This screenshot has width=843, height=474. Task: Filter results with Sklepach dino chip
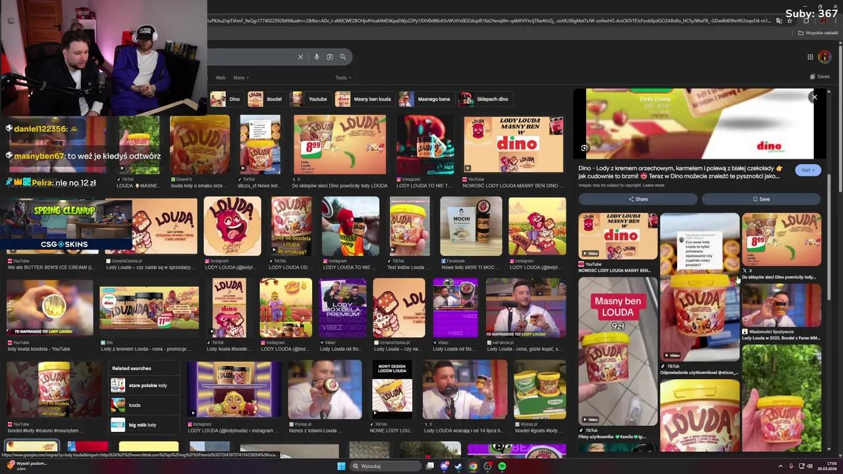tap(485, 99)
